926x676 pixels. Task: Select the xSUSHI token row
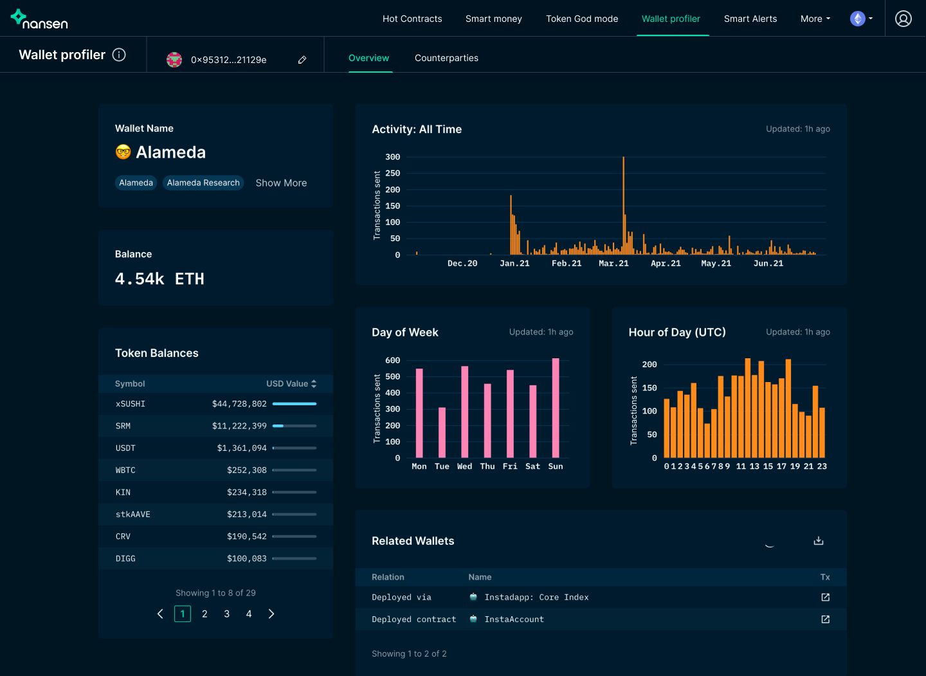click(x=216, y=404)
